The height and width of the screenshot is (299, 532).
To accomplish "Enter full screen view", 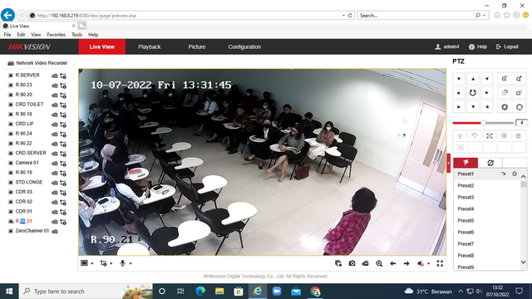I will [440, 263].
